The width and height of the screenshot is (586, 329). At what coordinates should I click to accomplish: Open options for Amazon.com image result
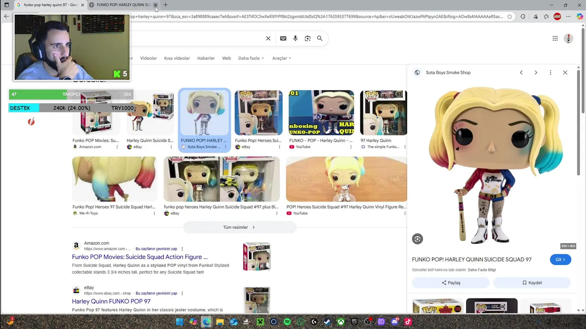117,147
